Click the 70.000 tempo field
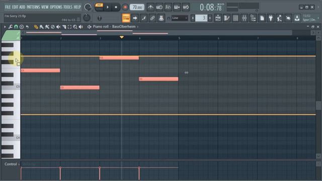Image resolution: width=322 pixels, height=181 pixels. [x=137, y=7]
